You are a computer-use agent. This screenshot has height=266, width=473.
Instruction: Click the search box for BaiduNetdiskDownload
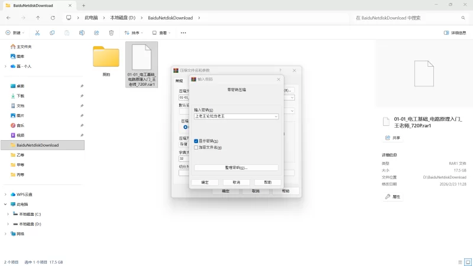pos(408,18)
